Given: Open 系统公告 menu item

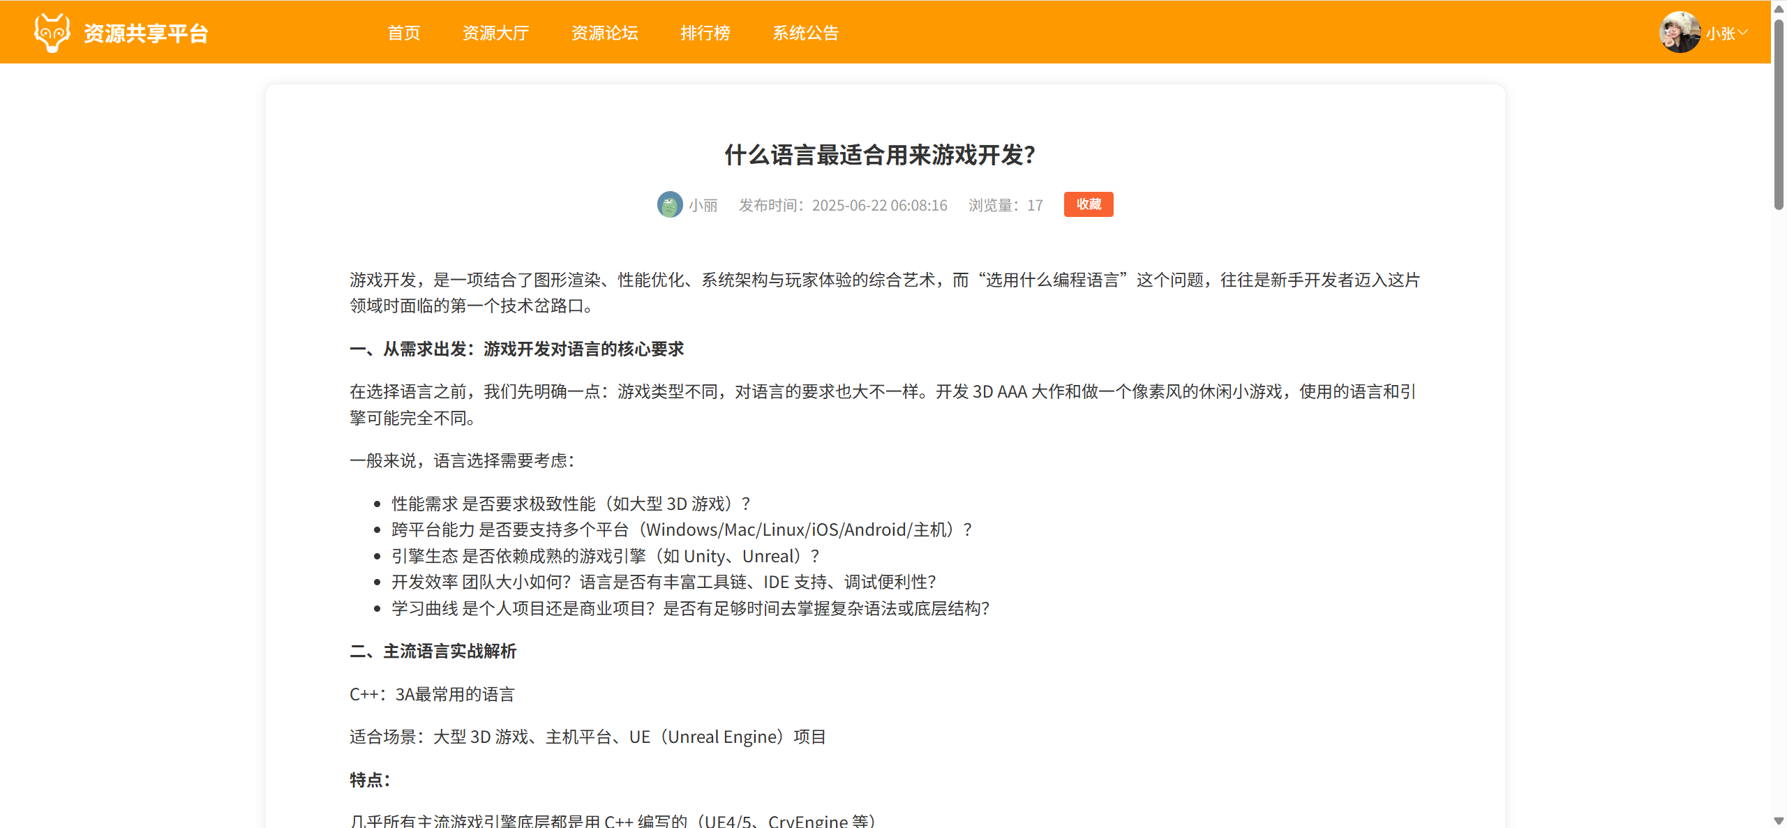Looking at the screenshot, I should (x=805, y=33).
